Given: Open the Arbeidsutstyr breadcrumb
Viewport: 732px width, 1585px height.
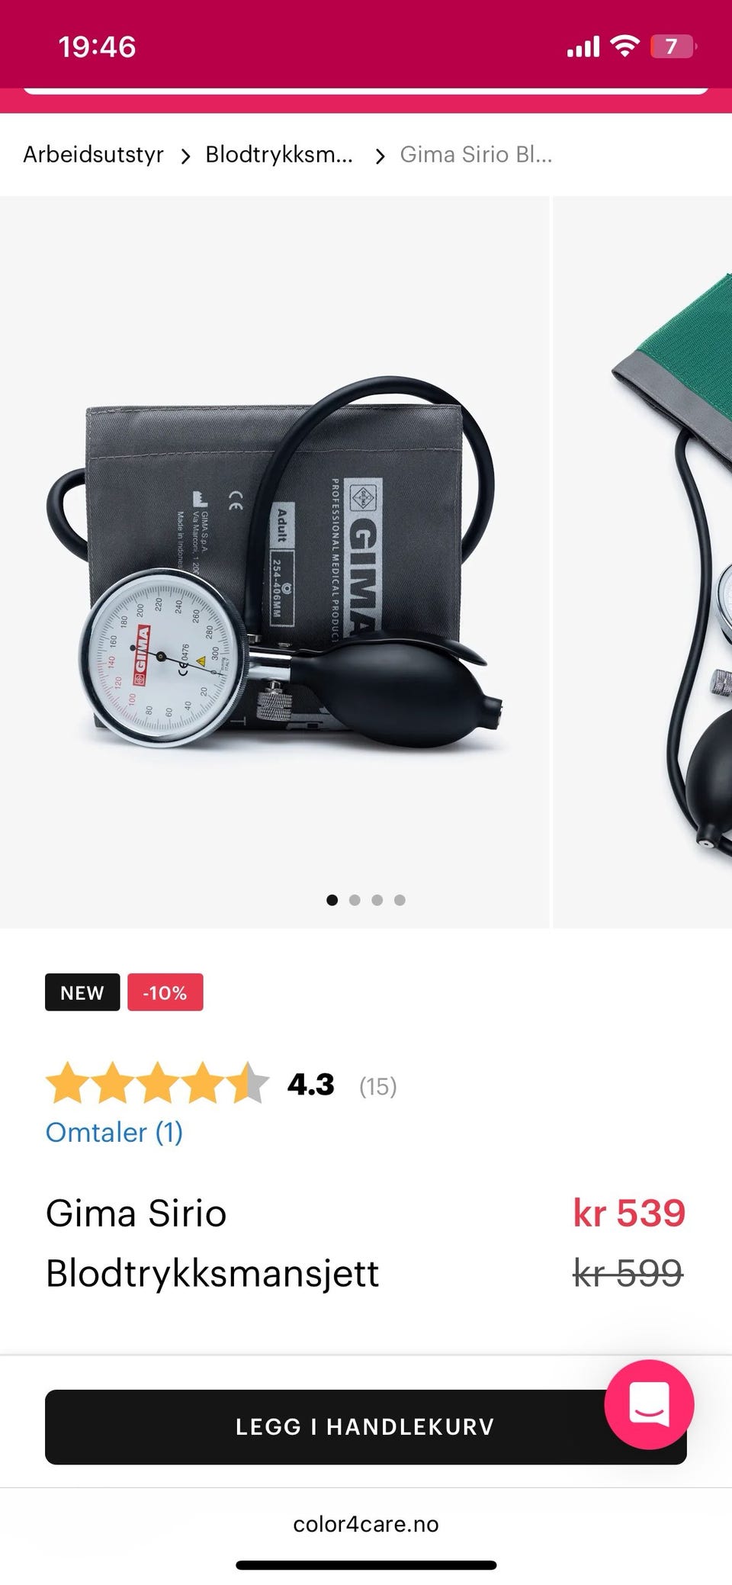Looking at the screenshot, I should pos(93,155).
